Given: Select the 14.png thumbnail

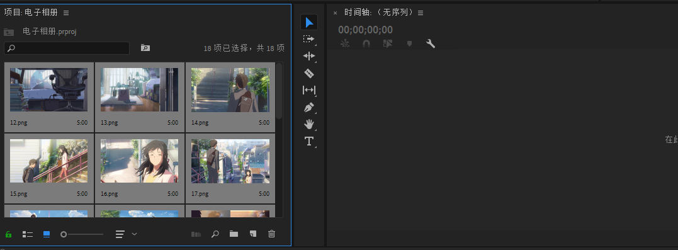Looking at the screenshot, I should tap(230, 89).
